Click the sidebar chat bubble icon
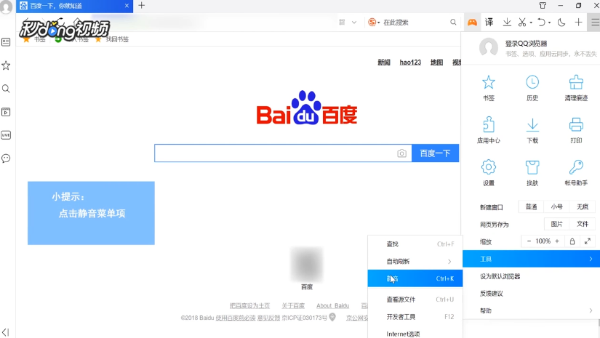 click(6, 158)
